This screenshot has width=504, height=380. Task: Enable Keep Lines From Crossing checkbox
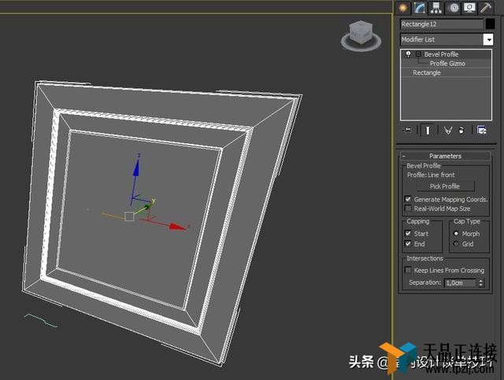coord(408,270)
